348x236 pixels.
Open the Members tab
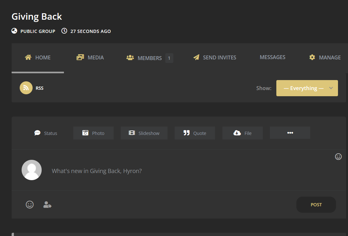click(x=149, y=58)
